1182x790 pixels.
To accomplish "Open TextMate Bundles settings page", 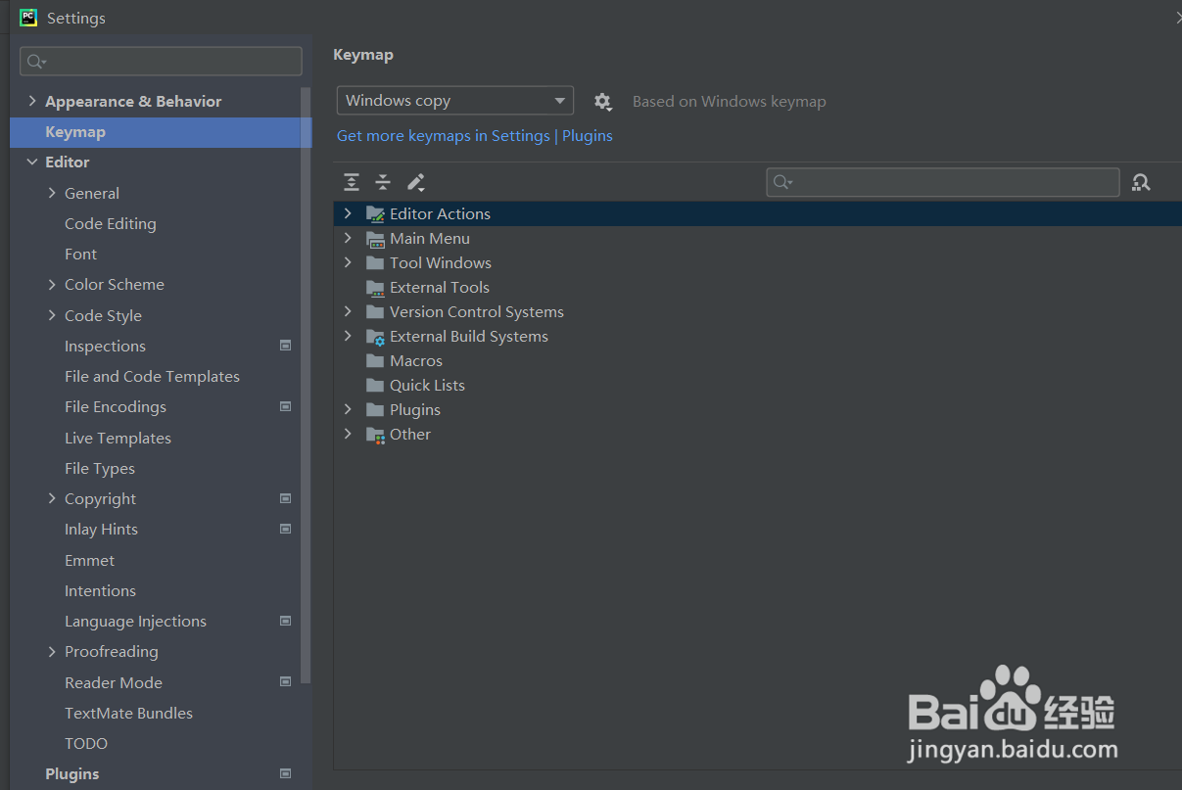I will point(128,713).
